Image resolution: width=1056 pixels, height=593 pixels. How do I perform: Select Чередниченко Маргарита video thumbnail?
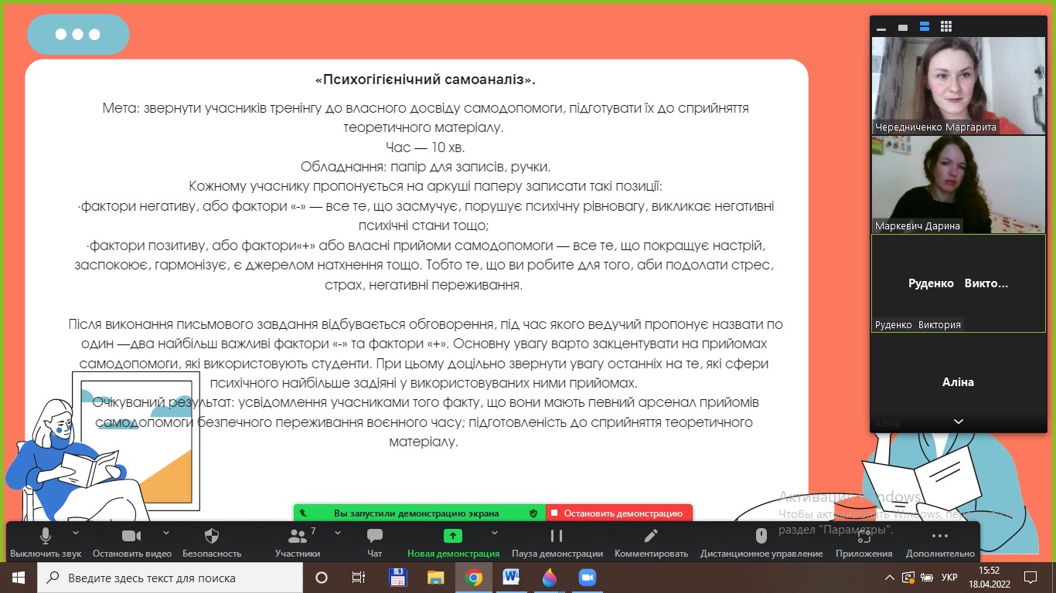(959, 86)
